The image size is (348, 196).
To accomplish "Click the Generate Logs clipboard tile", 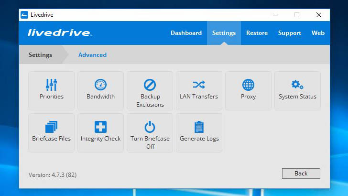I will (x=199, y=133).
